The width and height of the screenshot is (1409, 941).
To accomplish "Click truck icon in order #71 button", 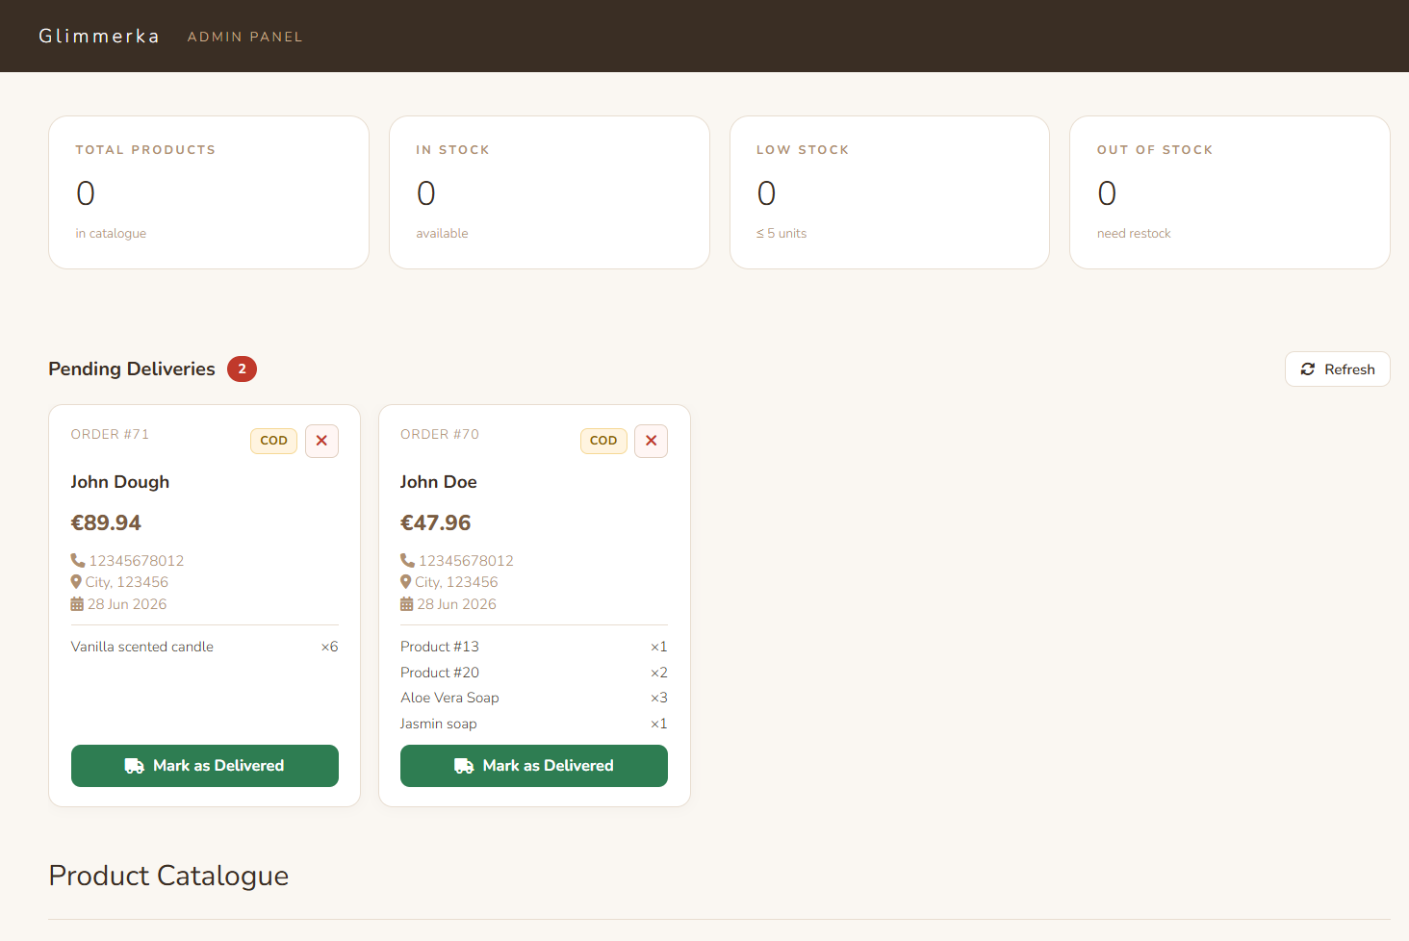I will pos(135,766).
